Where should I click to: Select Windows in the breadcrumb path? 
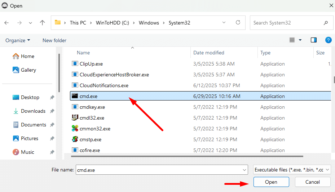coord(149,23)
